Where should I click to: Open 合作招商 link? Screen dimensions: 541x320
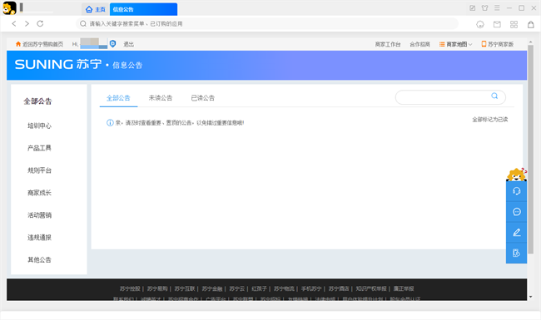419,44
